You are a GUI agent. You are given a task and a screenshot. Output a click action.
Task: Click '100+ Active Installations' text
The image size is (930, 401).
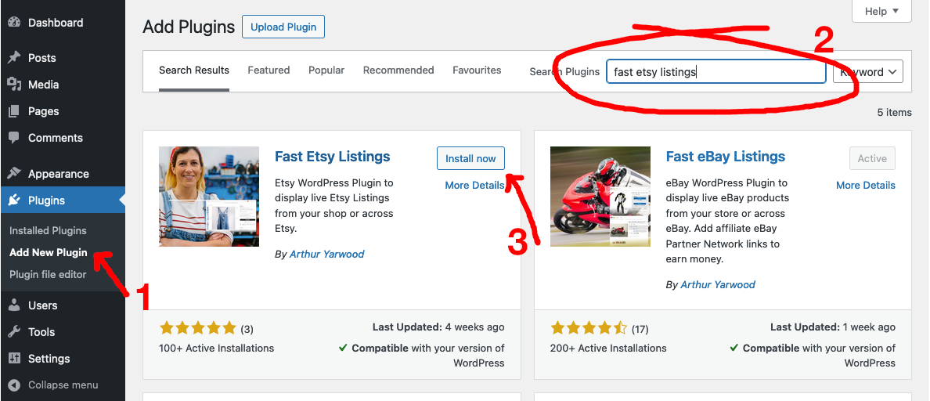pyautogui.click(x=217, y=349)
